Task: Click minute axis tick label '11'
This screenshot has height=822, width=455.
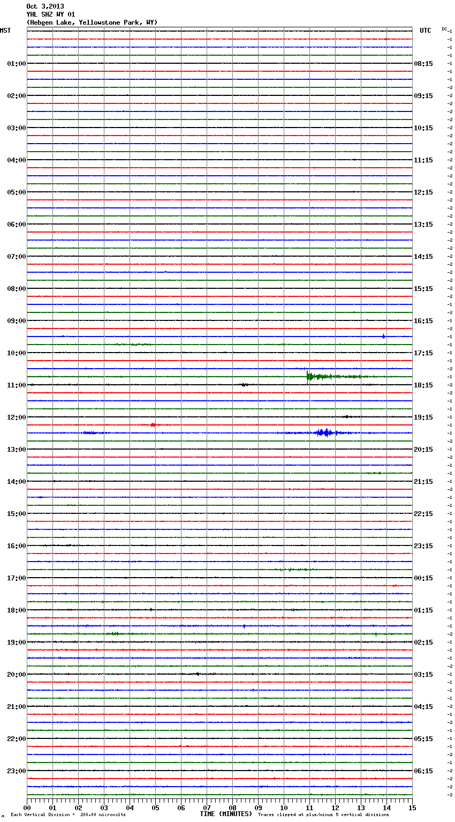Action: pos(309,808)
